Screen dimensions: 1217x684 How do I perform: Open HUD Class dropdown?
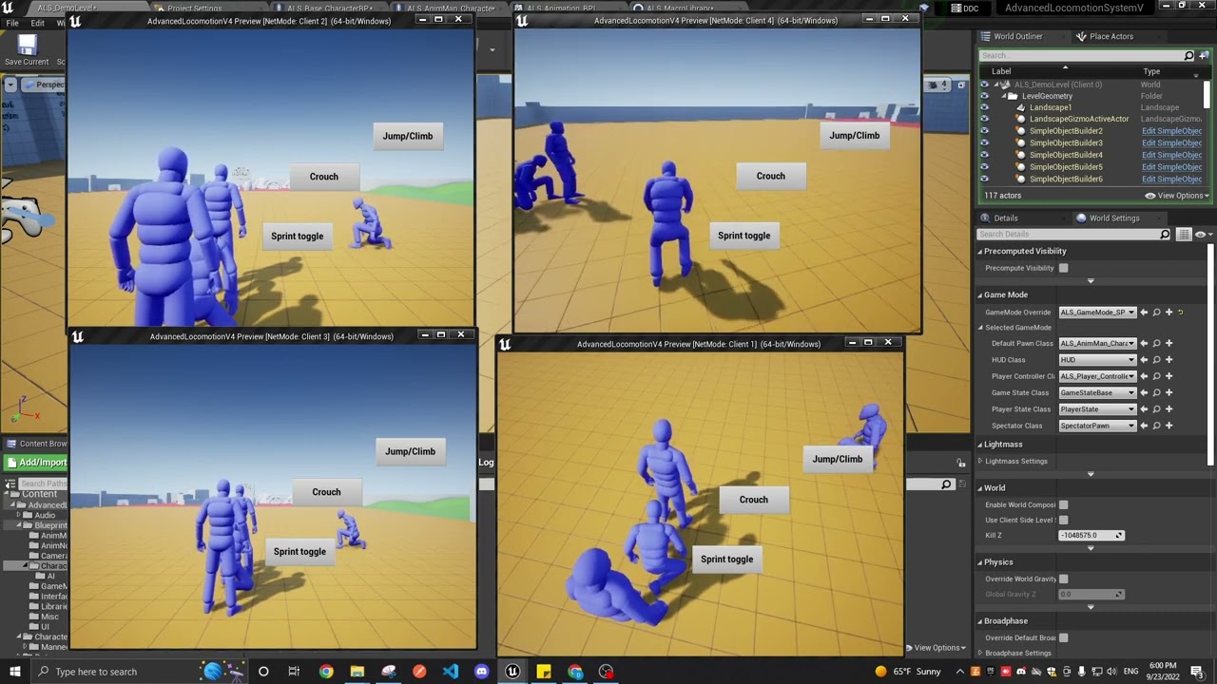point(1097,360)
